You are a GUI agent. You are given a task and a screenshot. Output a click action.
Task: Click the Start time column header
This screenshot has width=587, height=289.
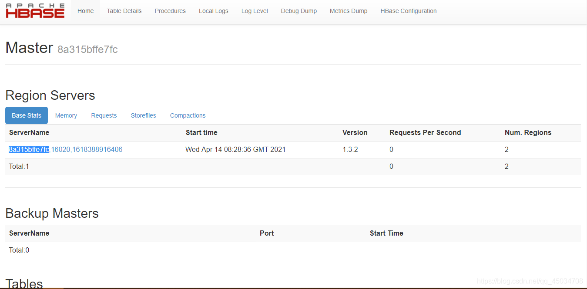pos(201,132)
